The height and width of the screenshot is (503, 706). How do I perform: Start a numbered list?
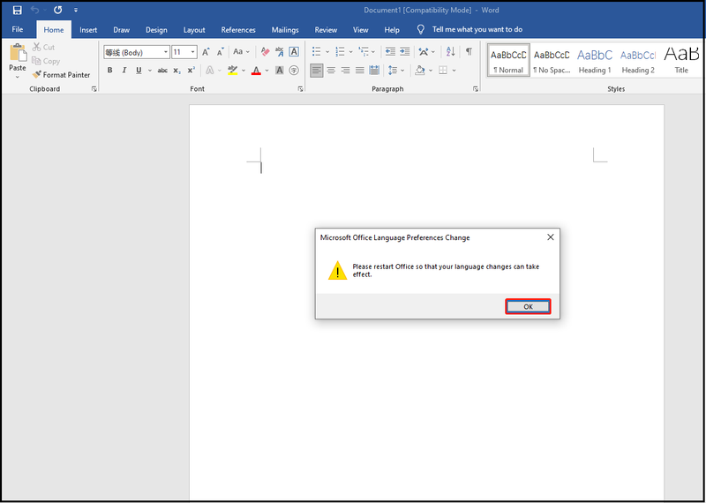click(340, 52)
